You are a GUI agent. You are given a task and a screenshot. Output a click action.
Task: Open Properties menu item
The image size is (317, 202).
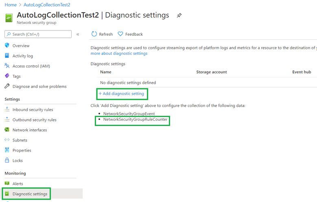[22, 150]
